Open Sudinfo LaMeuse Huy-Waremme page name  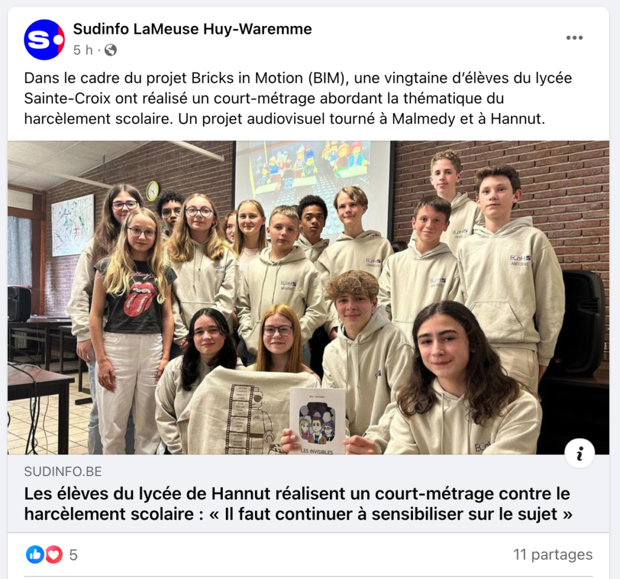pyautogui.click(x=193, y=29)
